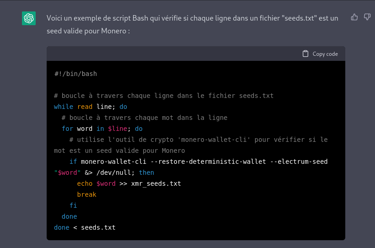Click the '"$word" &> /dev/null; then' line
The height and width of the screenshot is (248, 375).
pyautogui.click(x=104, y=173)
